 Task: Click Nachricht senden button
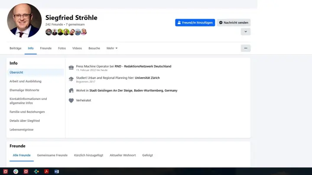click(233, 22)
